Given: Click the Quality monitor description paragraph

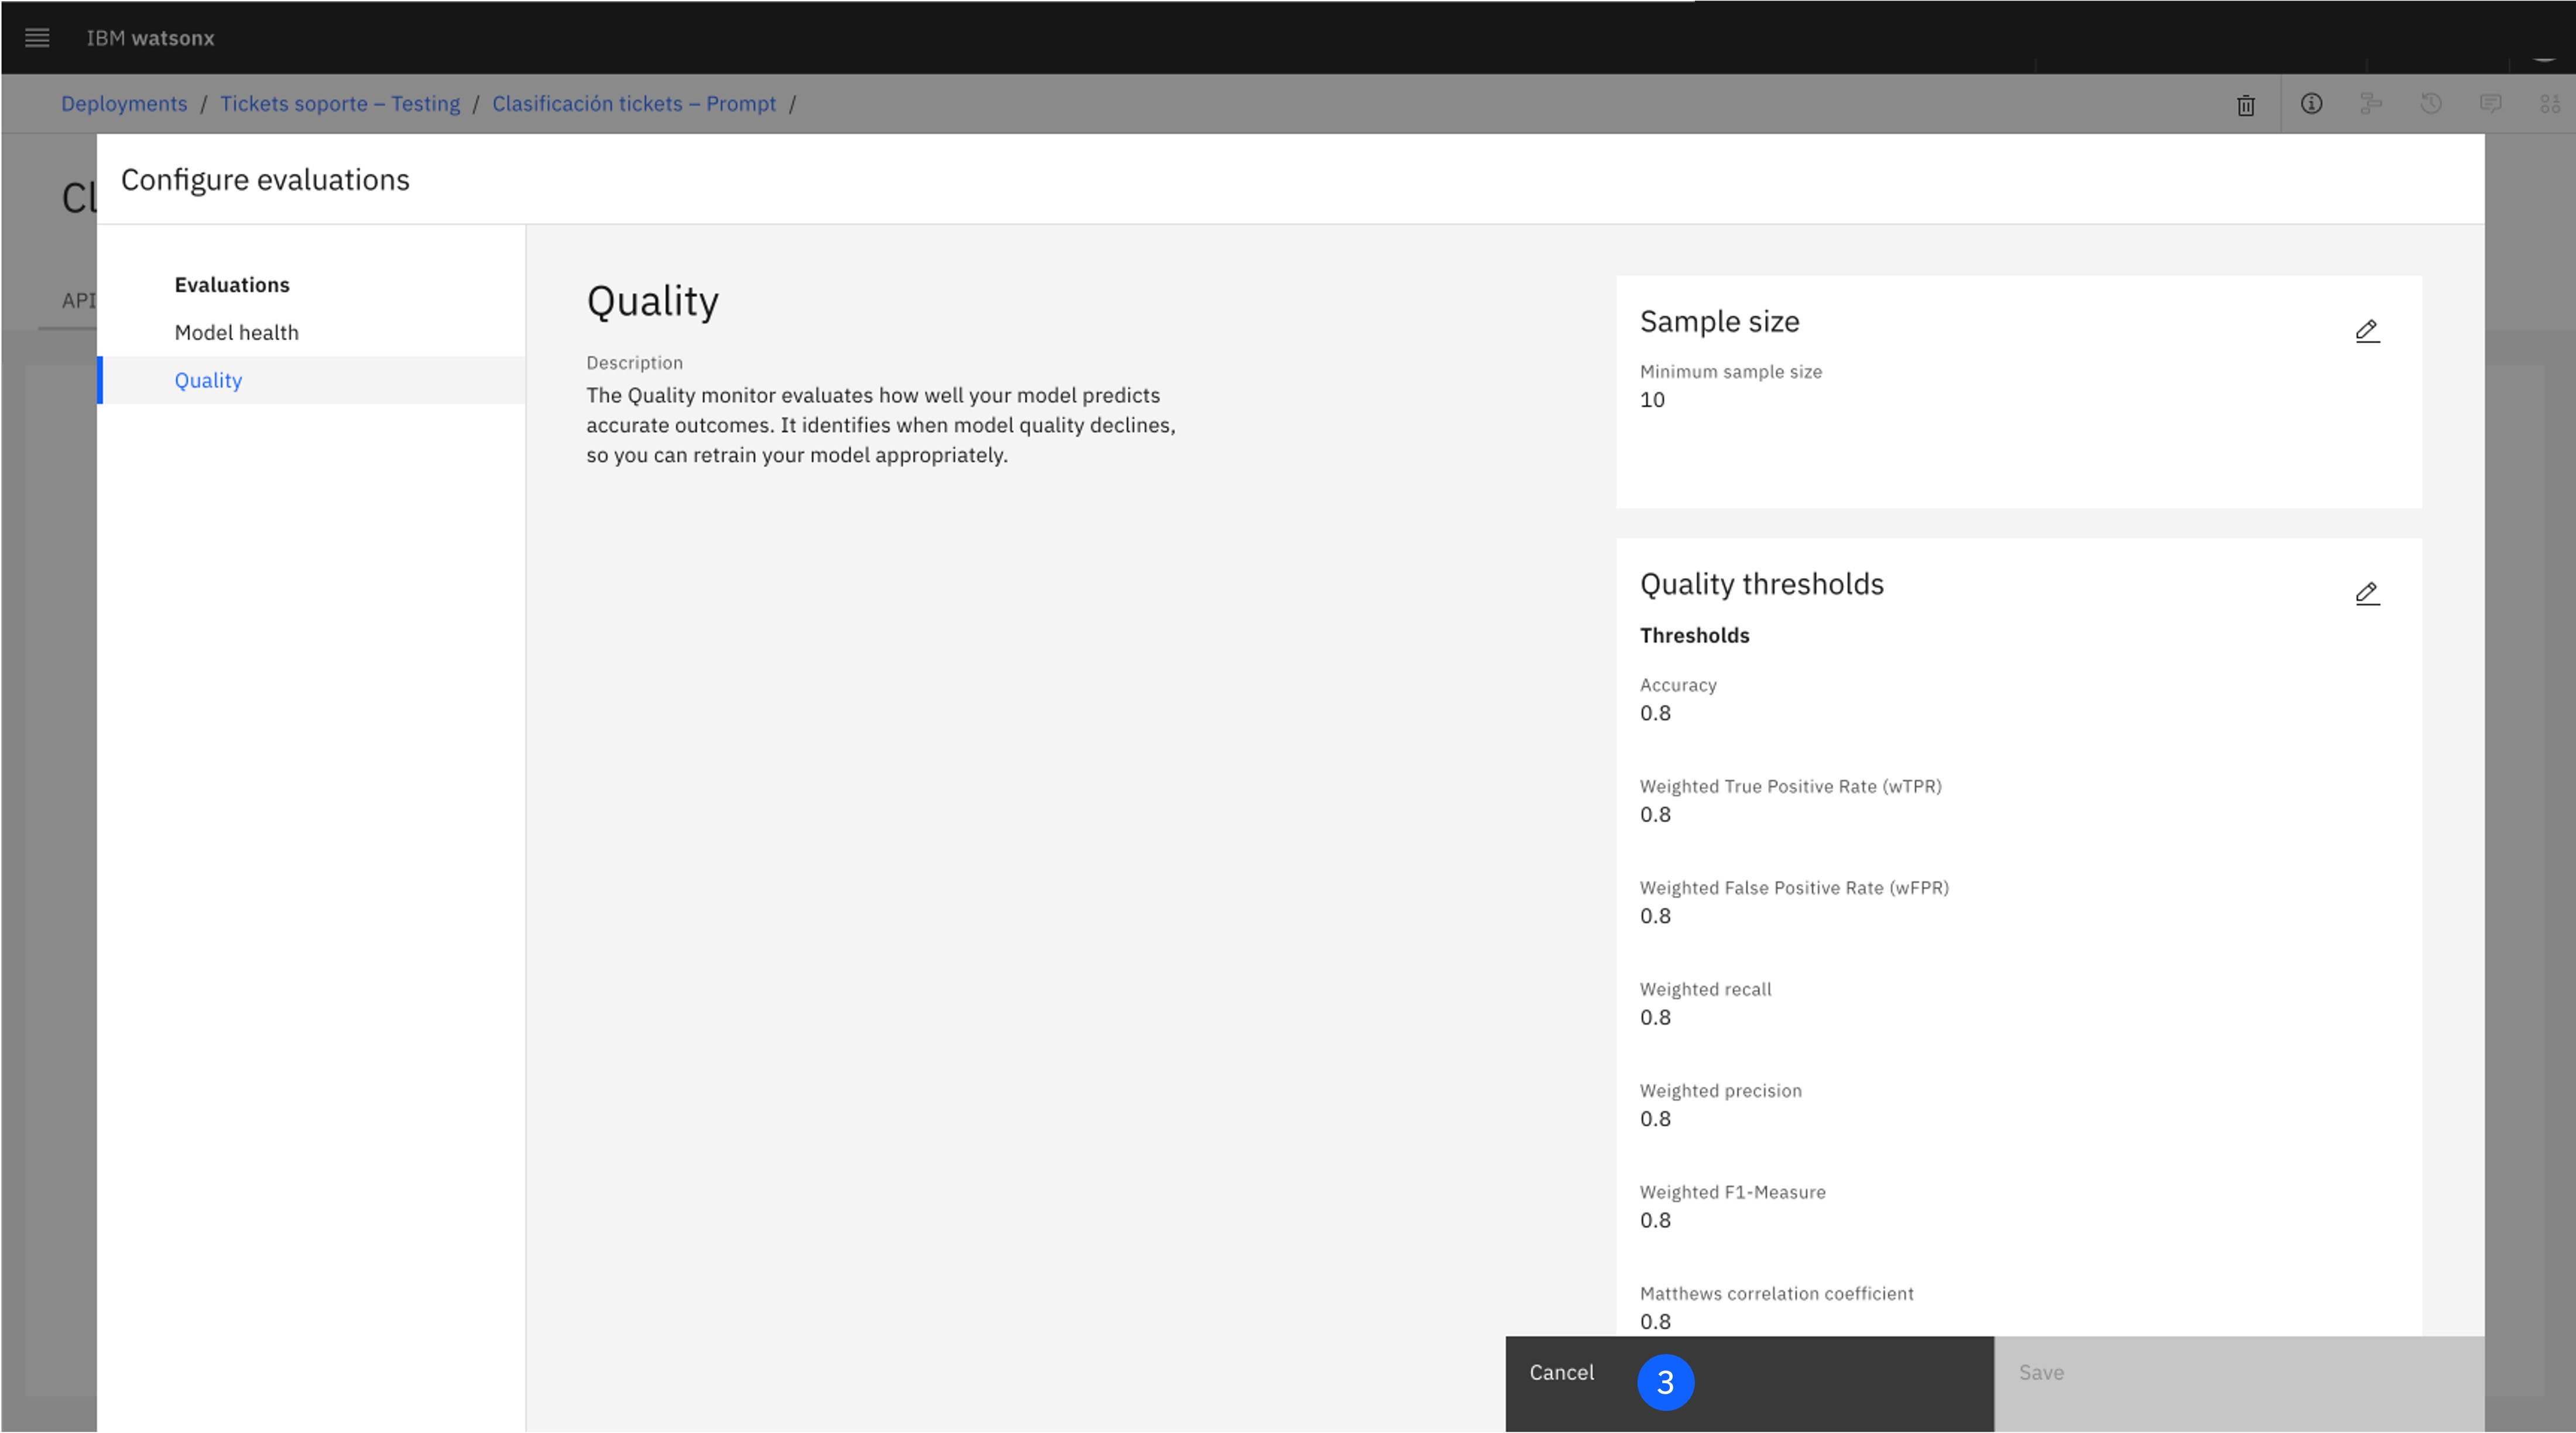Looking at the screenshot, I should point(881,425).
